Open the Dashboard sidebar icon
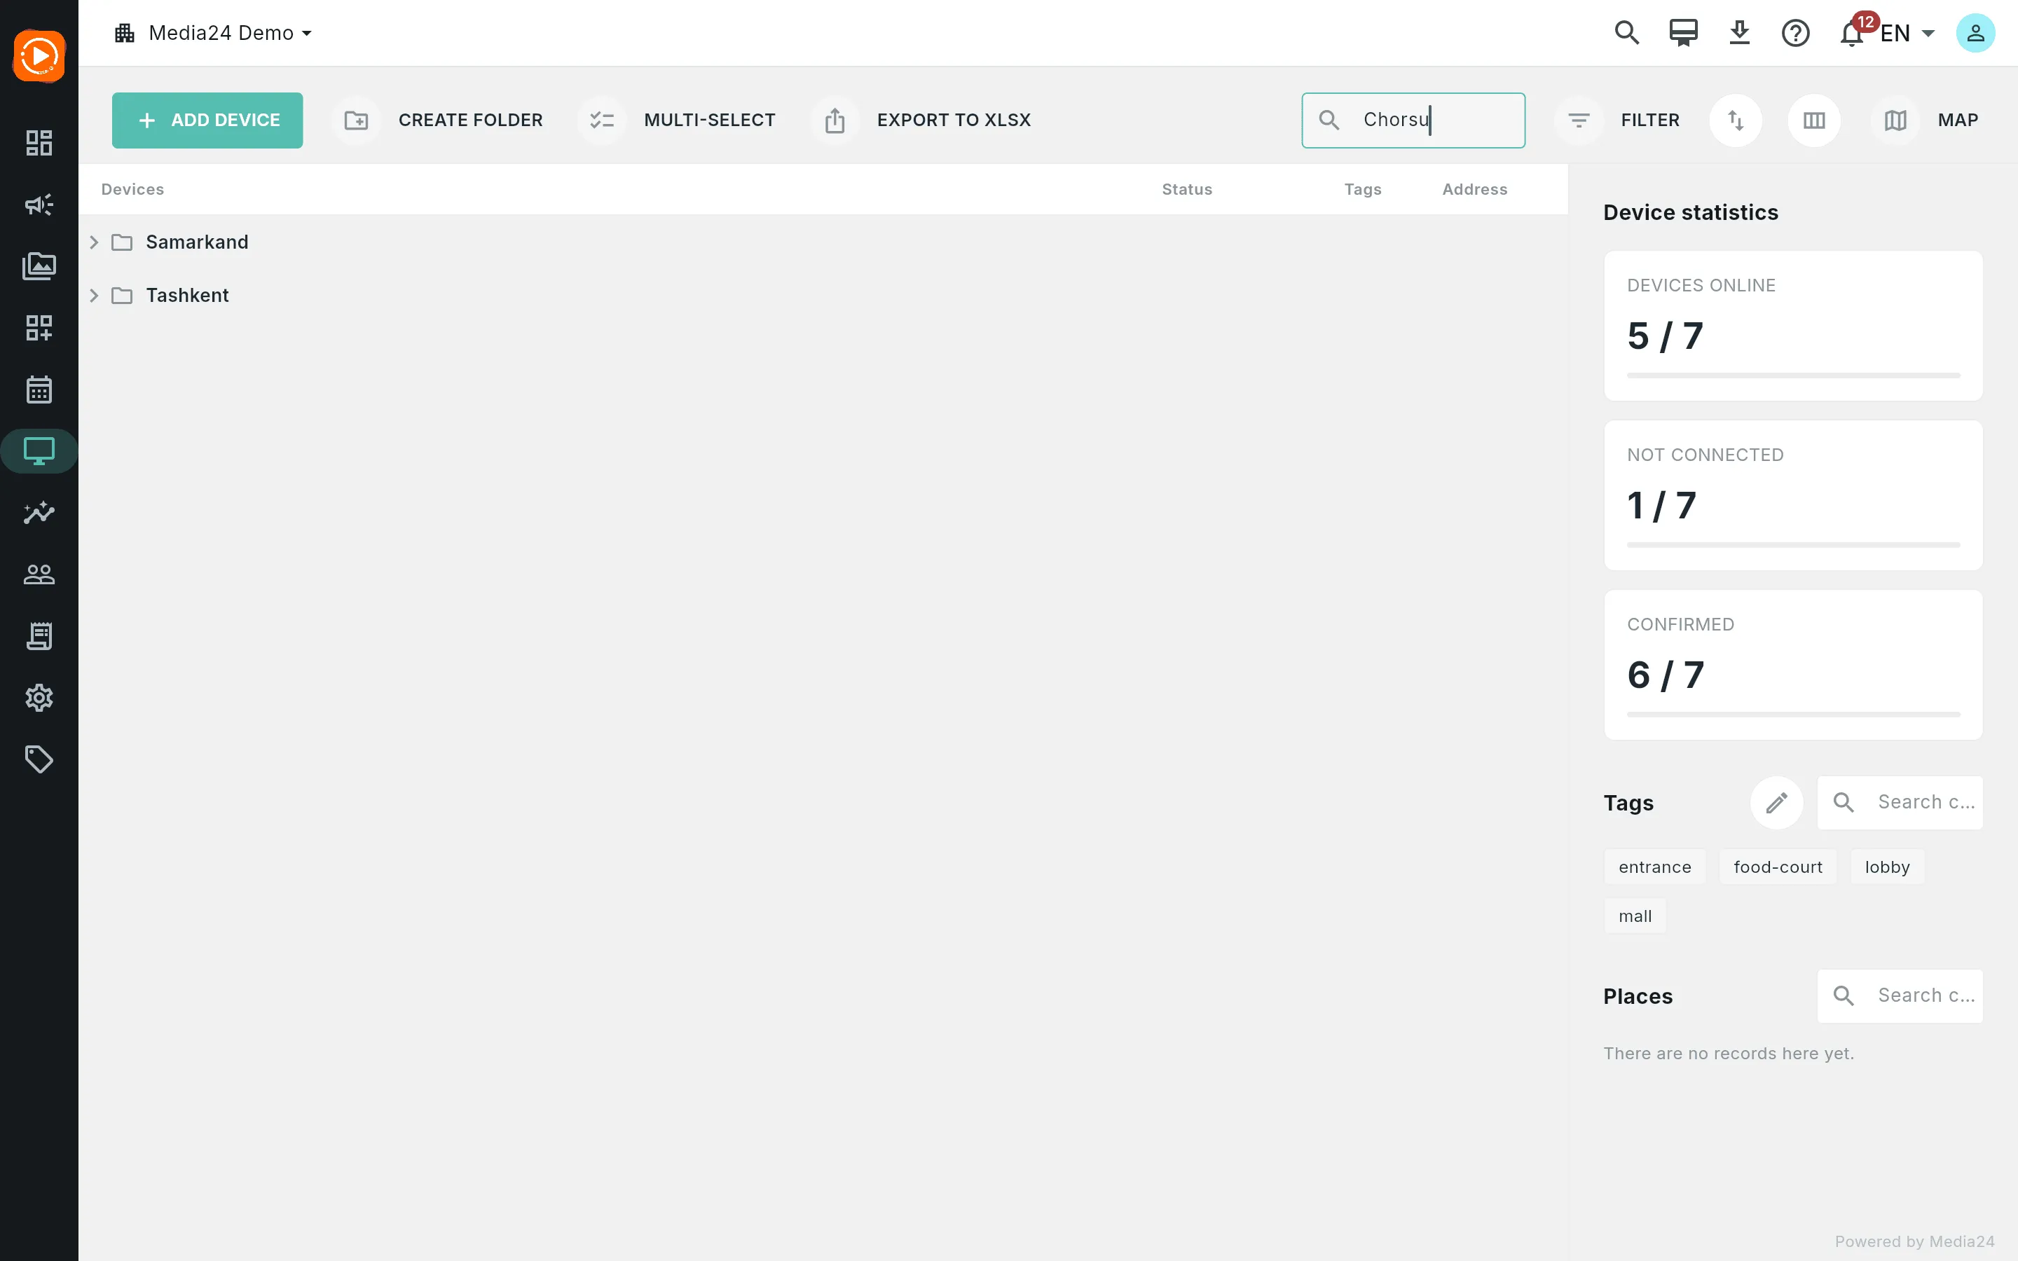The height and width of the screenshot is (1261, 2018). click(39, 143)
